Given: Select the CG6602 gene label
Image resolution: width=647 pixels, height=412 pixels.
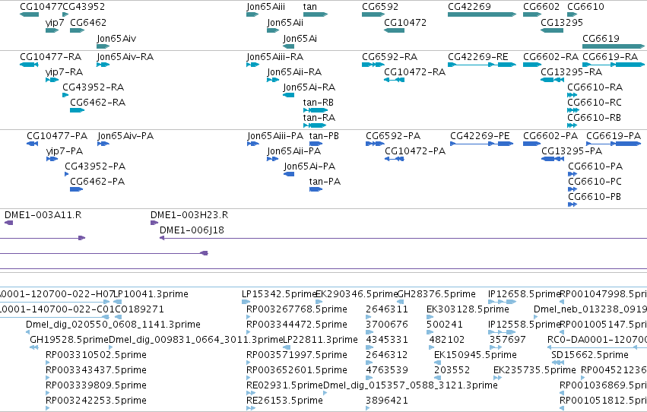Looking at the screenshot, I should point(541,7).
